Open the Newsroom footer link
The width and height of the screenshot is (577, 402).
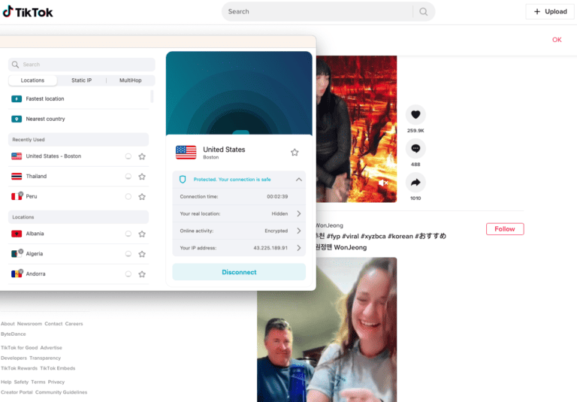pos(29,324)
